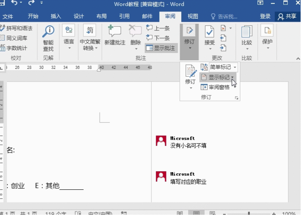The width and height of the screenshot is (301, 216).
Task: Click the 登录 sign-in link
Action: click(x=265, y=16)
